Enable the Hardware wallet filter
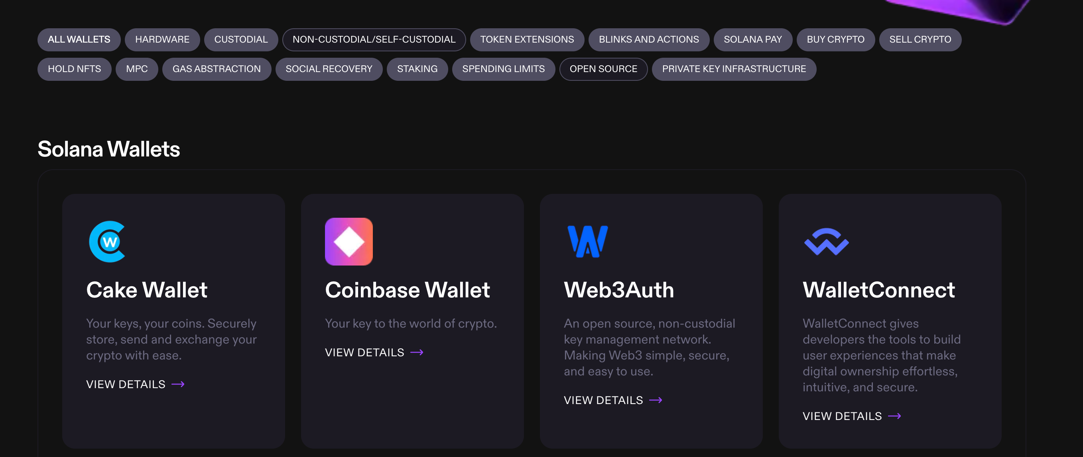Image resolution: width=1083 pixels, height=457 pixels. (162, 40)
